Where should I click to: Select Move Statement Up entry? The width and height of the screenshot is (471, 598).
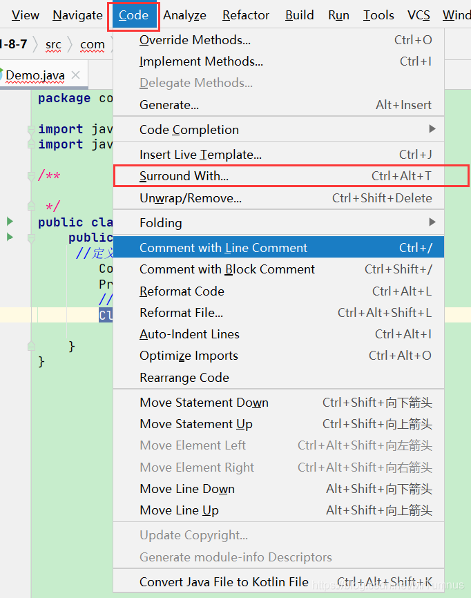tap(278, 424)
